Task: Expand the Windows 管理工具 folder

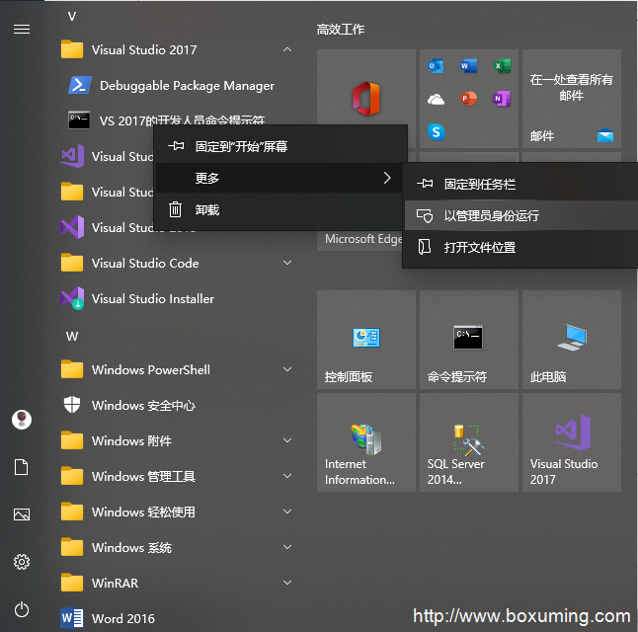Action: point(287,476)
